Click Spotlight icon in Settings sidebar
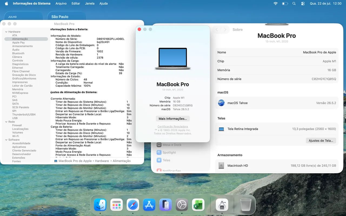The height and width of the screenshot is (216, 346). click(x=159, y=152)
